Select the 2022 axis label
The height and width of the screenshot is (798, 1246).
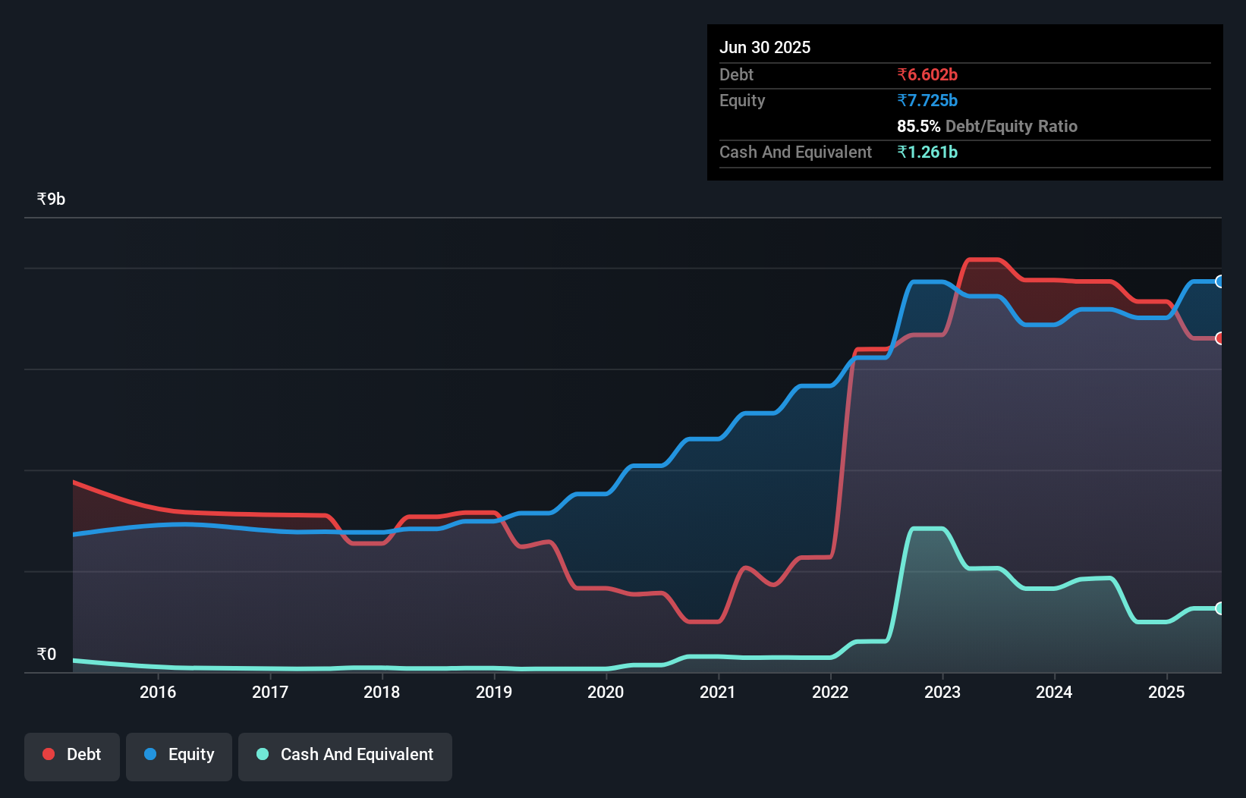(x=830, y=692)
